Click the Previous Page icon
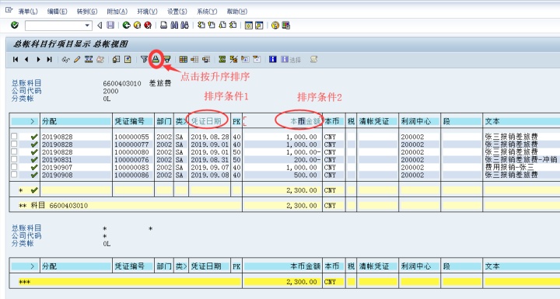 pyautogui.click(x=212, y=26)
